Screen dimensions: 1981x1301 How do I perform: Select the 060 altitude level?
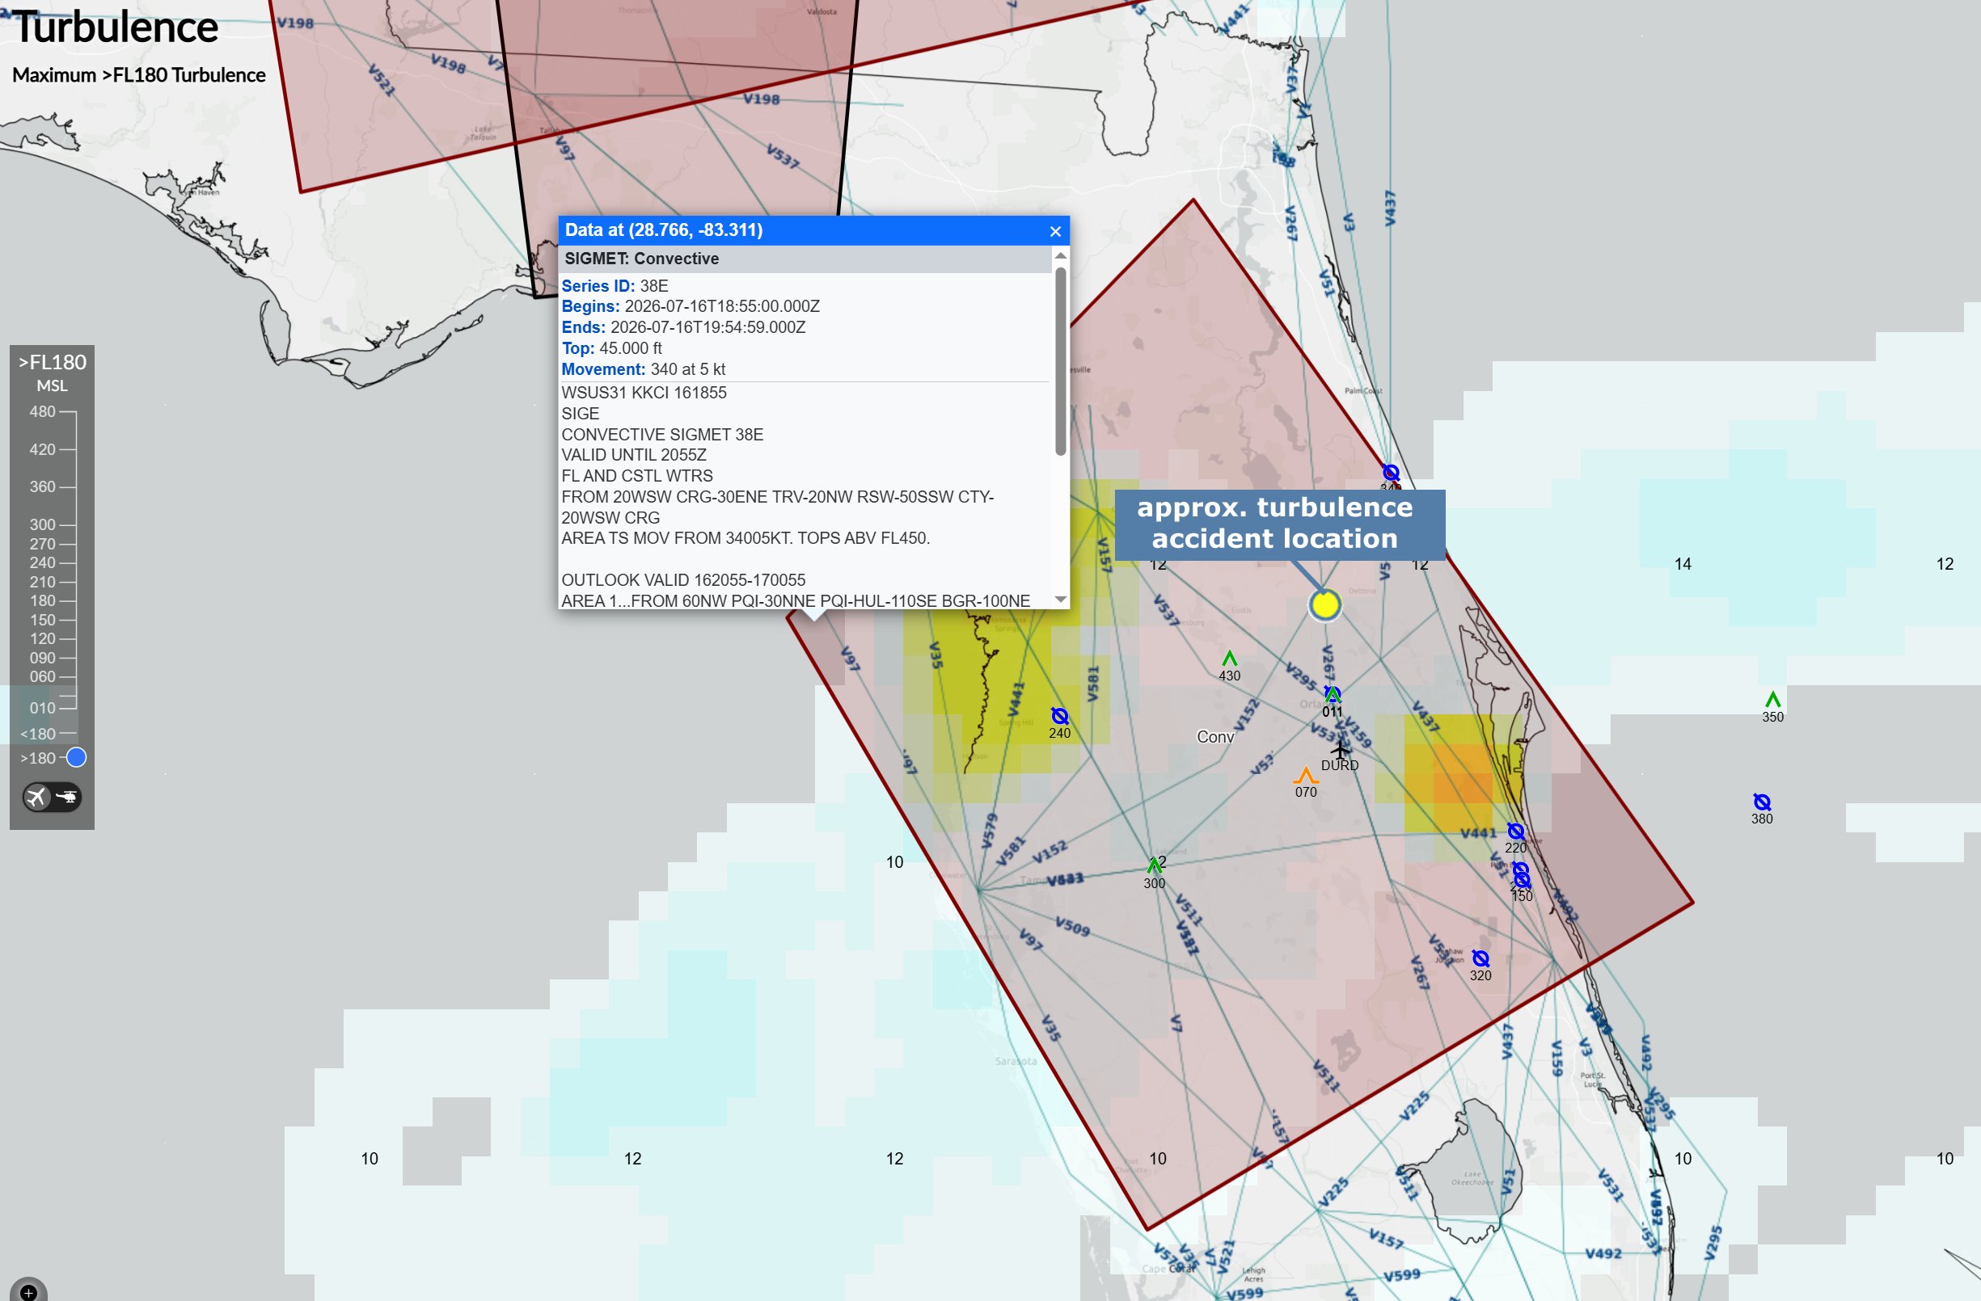pyautogui.click(x=42, y=677)
